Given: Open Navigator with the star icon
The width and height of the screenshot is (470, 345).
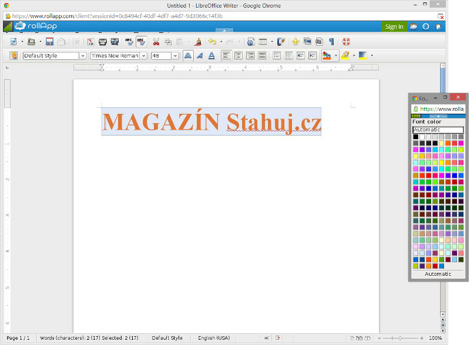Looking at the screenshot, I should (296, 42).
